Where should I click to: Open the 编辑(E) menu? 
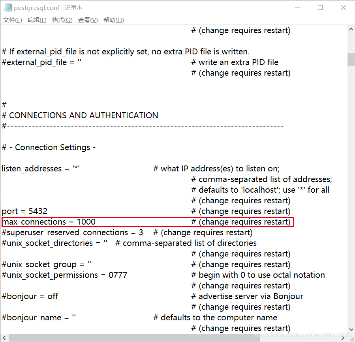coord(37,20)
